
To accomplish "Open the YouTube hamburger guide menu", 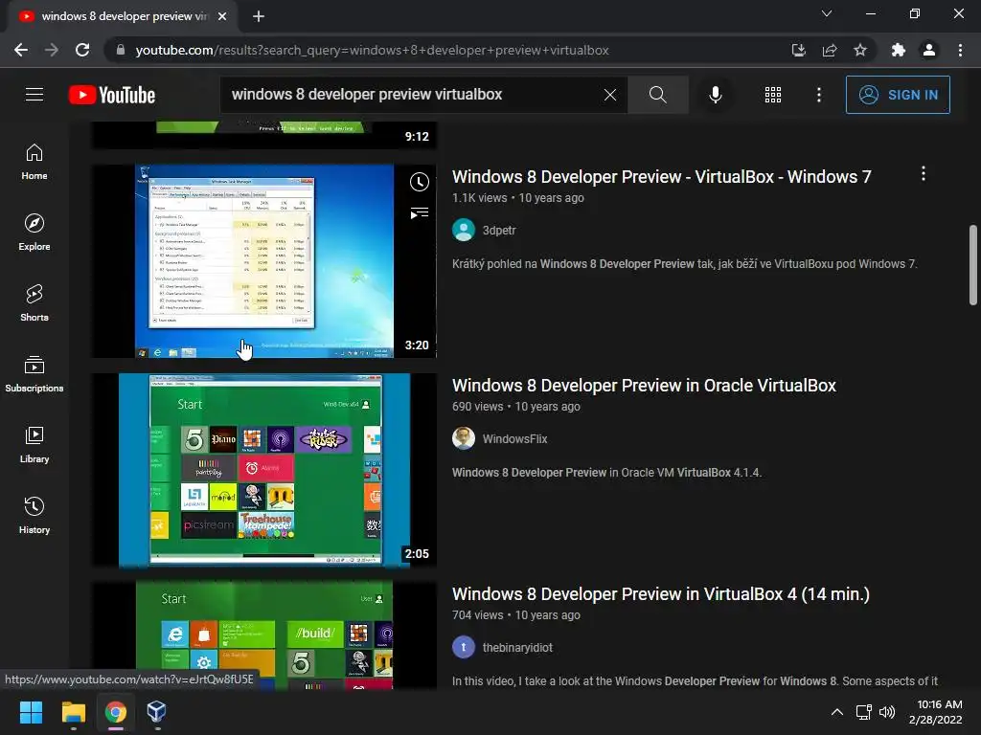I will coord(34,95).
